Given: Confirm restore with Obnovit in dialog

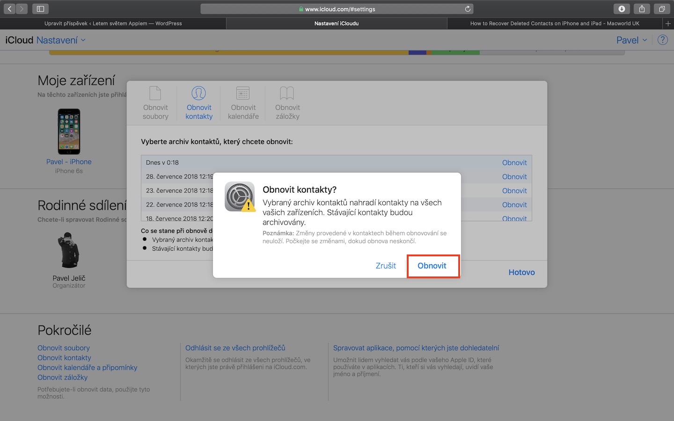Looking at the screenshot, I should coord(432,266).
